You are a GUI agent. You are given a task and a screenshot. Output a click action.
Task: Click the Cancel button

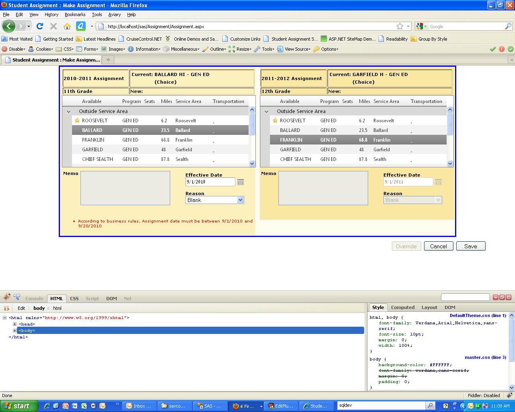click(438, 246)
